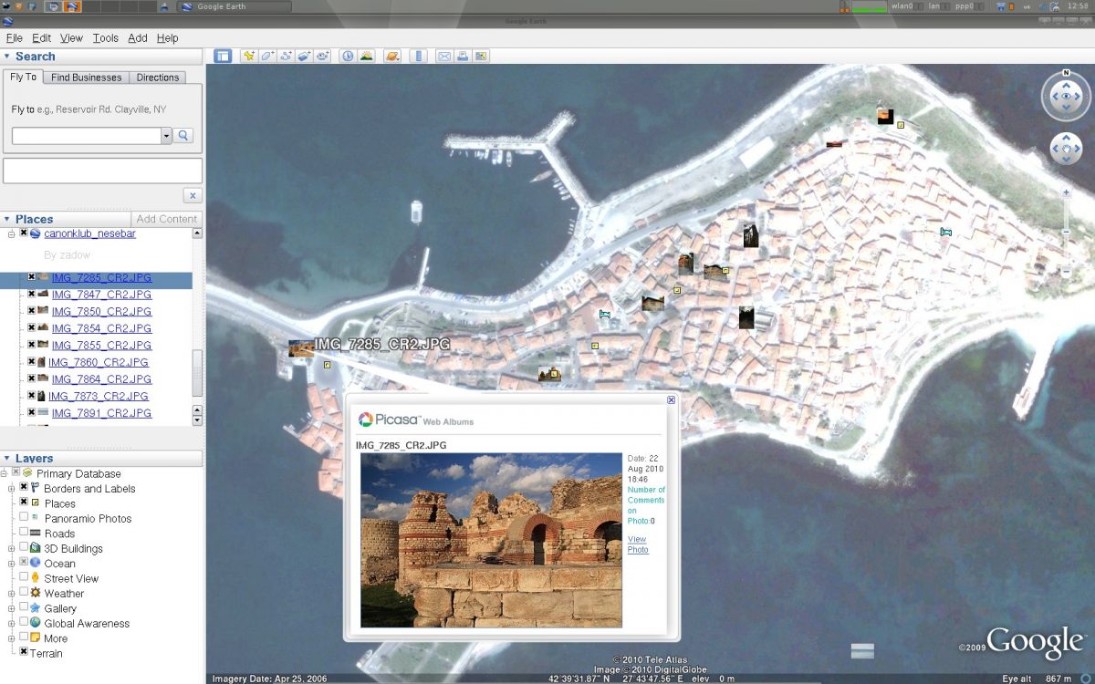Select IMG_7854_CR2.JPG in Places

101,328
